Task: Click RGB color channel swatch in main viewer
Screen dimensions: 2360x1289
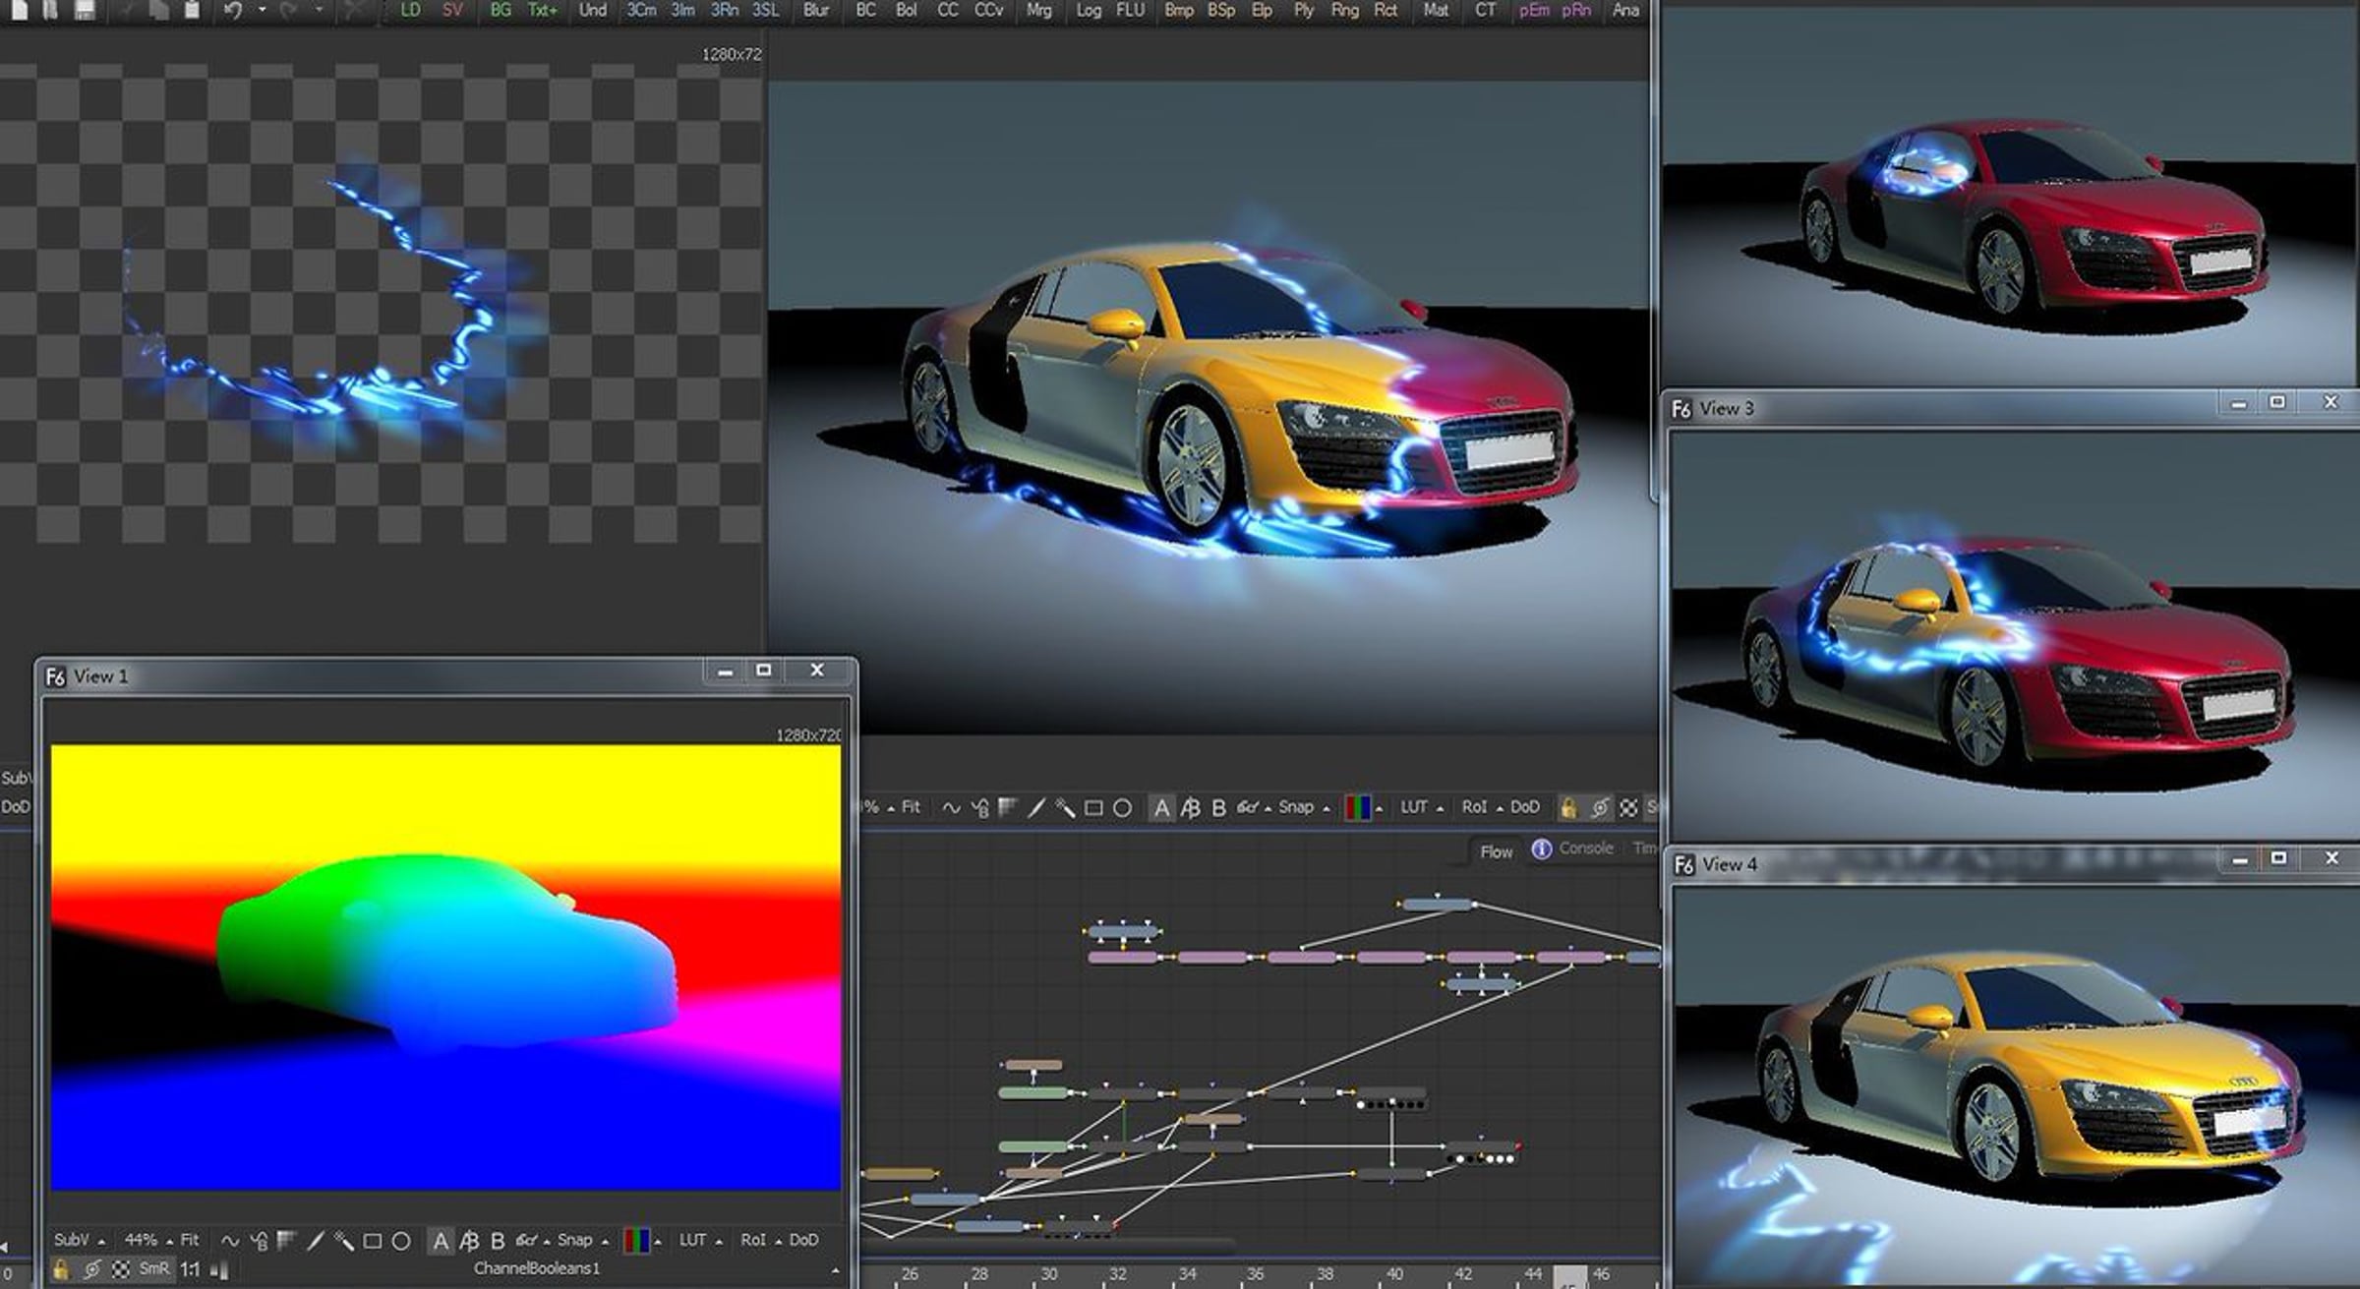Action: pyautogui.click(x=1357, y=808)
